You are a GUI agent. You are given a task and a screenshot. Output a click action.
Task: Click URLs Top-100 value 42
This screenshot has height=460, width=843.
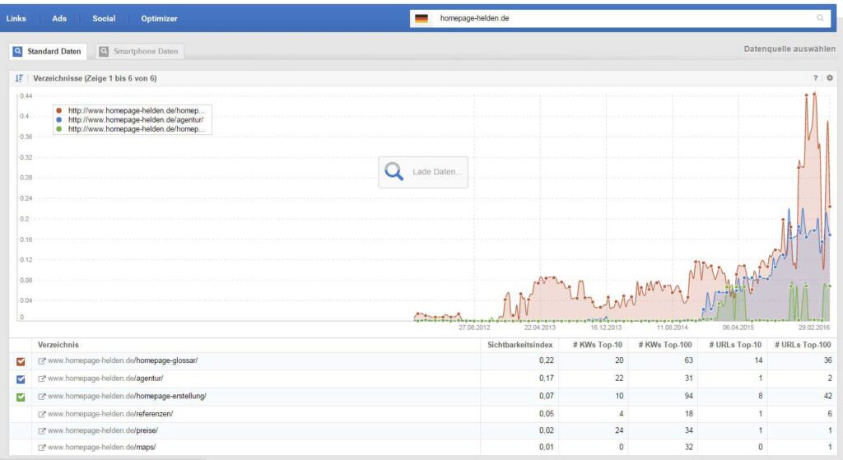pyautogui.click(x=828, y=396)
